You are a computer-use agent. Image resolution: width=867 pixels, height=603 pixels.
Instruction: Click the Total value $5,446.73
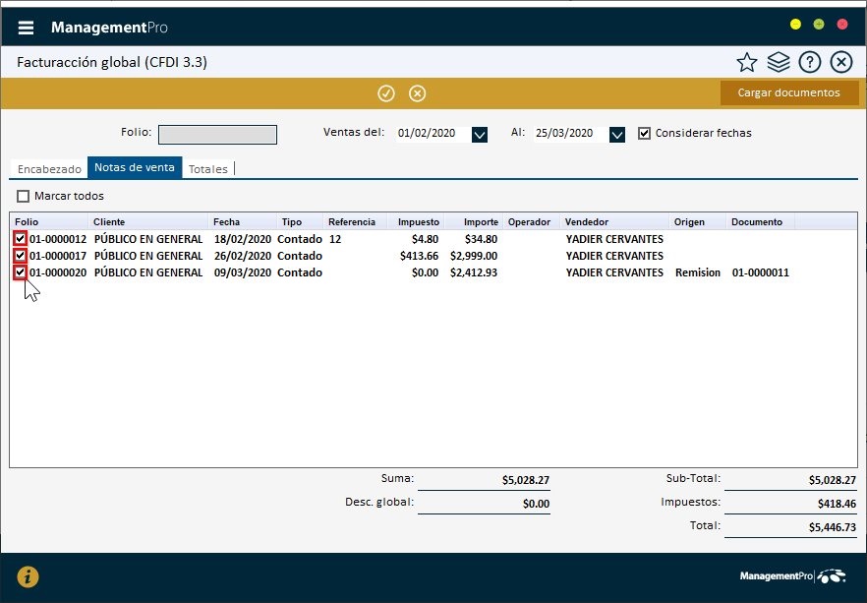(833, 528)
